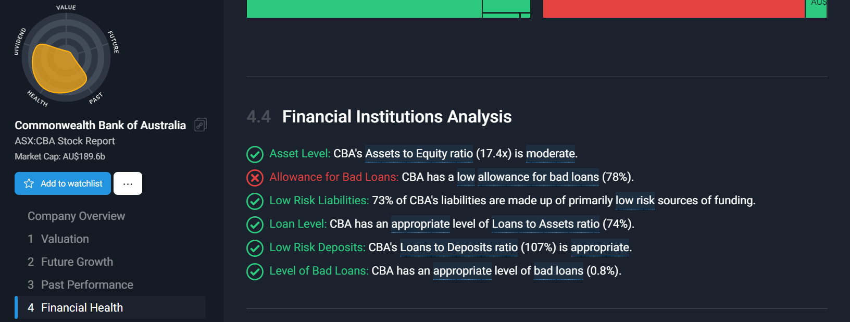Click the green check icon for Level of Bad Loans
Viewport: 850px width, 322px height.
[x=255, y=271]
